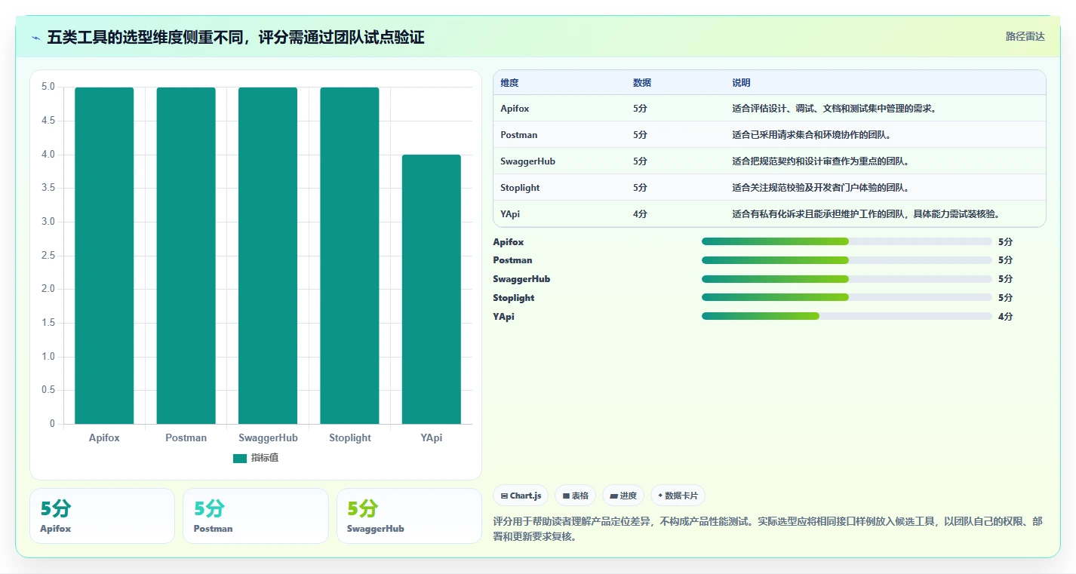Image resolution: width=1076 pixels, height=574 pixels.
Task: Click the Chart.js tag chip
Action: [x=521, y=496]
